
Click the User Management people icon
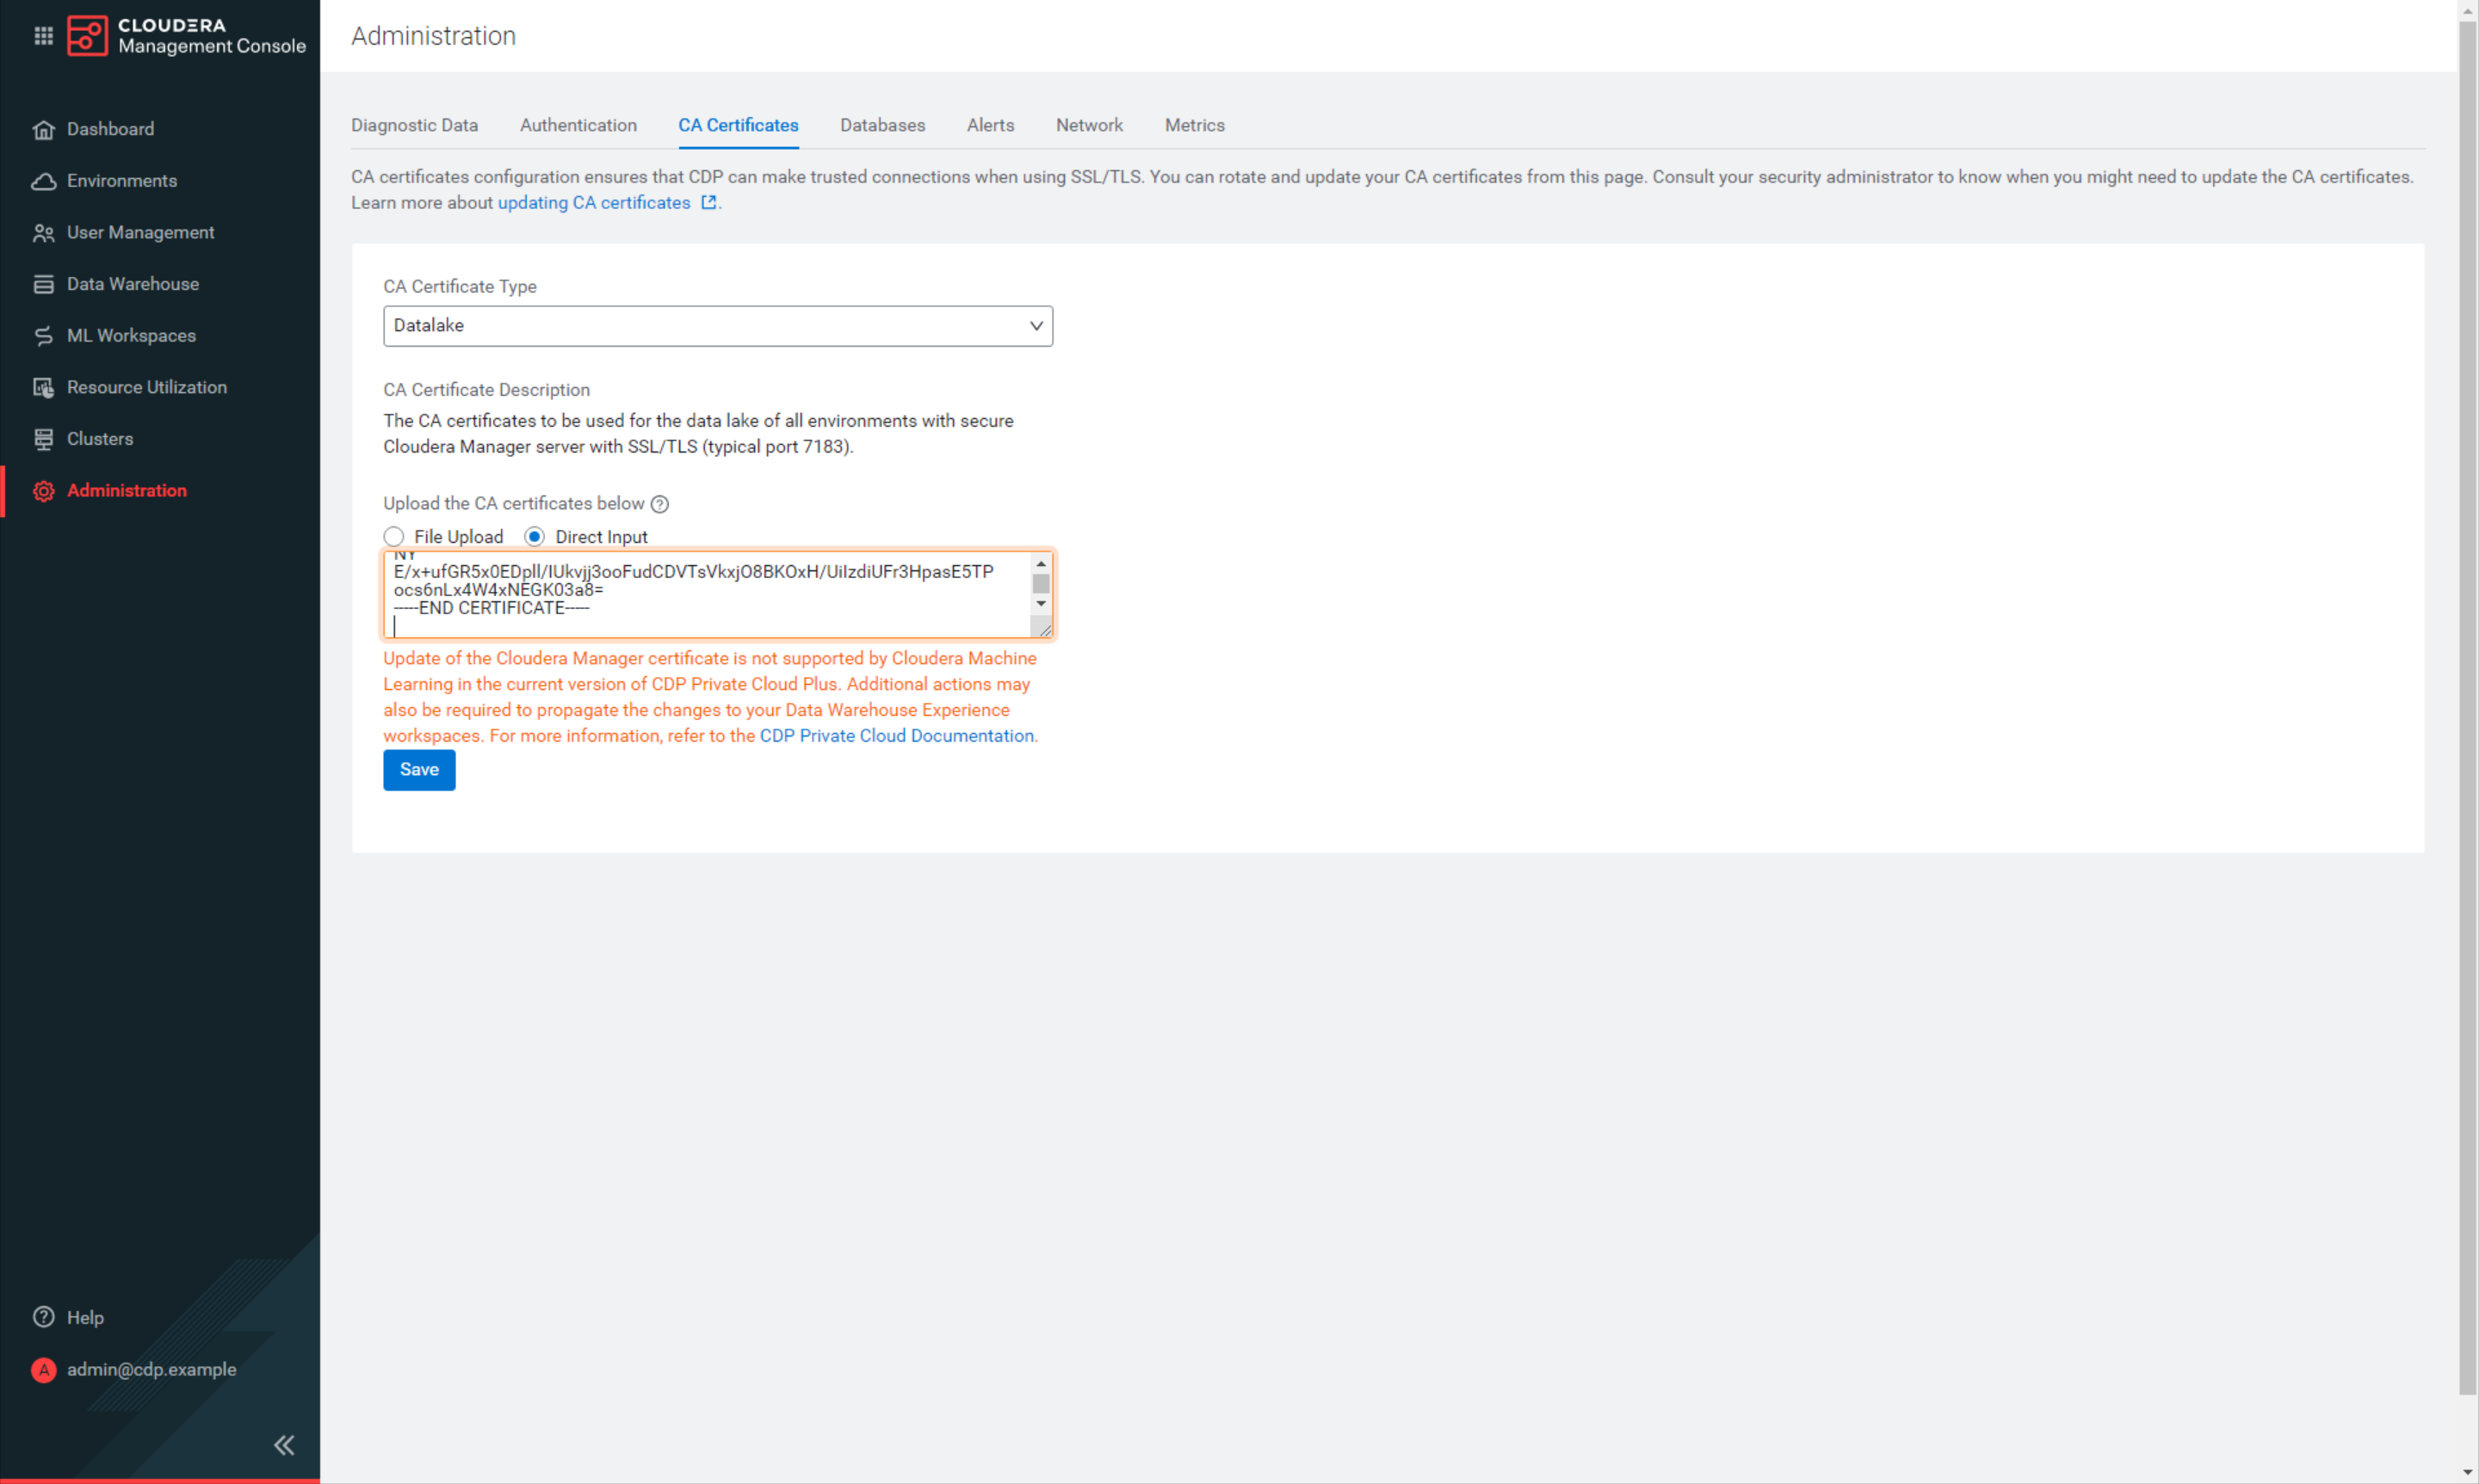click(43, 233)
